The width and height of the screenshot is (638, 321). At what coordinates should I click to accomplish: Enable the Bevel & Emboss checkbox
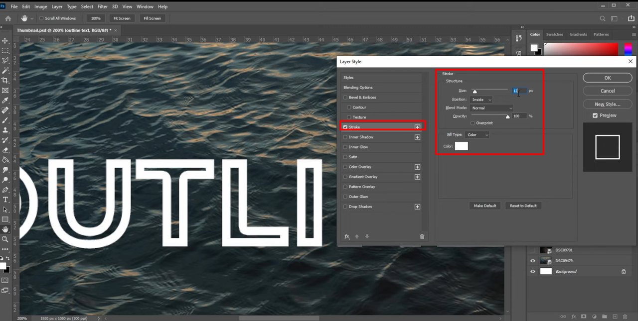coord(345,98)
